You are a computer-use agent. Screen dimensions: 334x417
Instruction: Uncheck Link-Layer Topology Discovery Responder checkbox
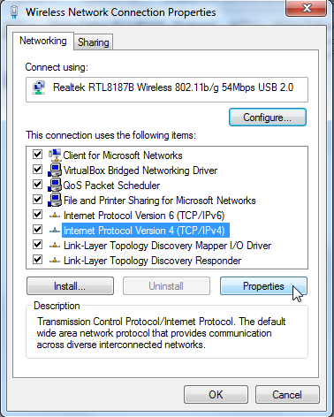tap(37, 260)
